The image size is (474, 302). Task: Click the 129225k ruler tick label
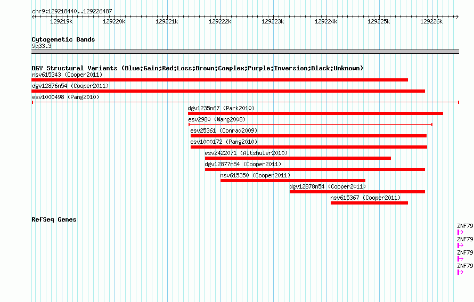379,21
